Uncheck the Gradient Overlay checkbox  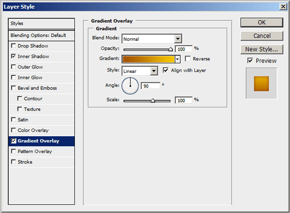(14, 141)
